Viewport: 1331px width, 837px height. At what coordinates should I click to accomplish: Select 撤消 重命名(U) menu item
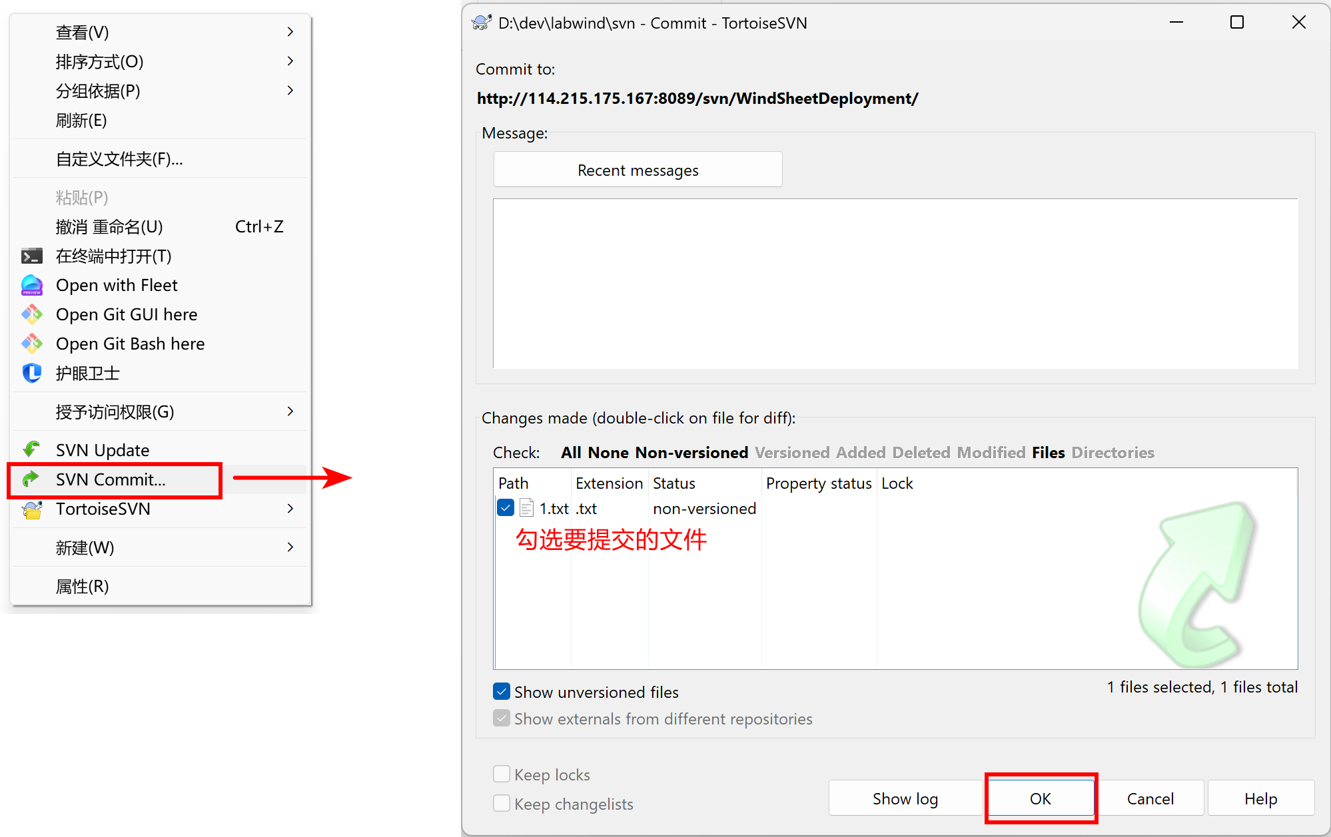[160, 227]
